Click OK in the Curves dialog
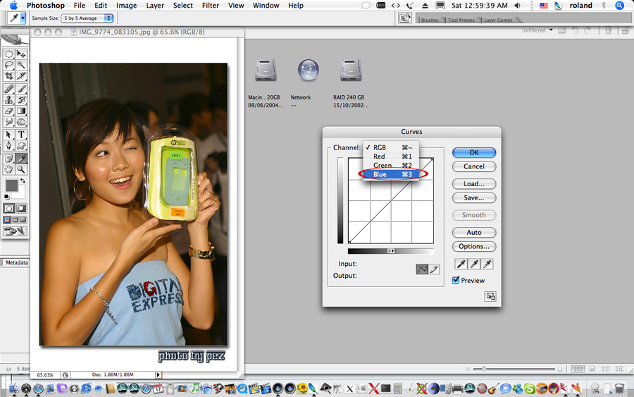 coord(473,152)
